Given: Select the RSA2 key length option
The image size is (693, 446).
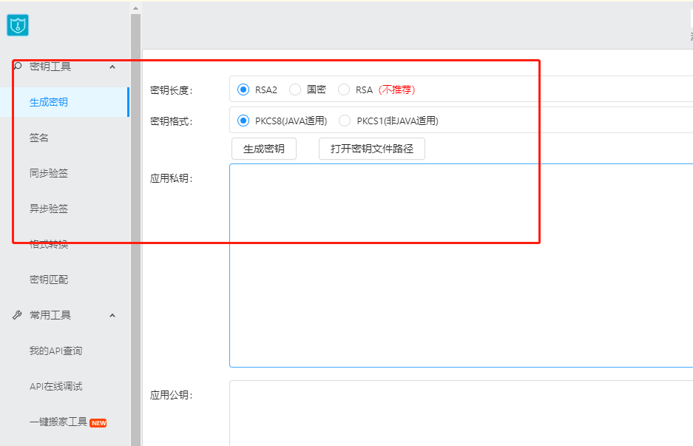Looking at the screenshot, I should coord(244,89).
